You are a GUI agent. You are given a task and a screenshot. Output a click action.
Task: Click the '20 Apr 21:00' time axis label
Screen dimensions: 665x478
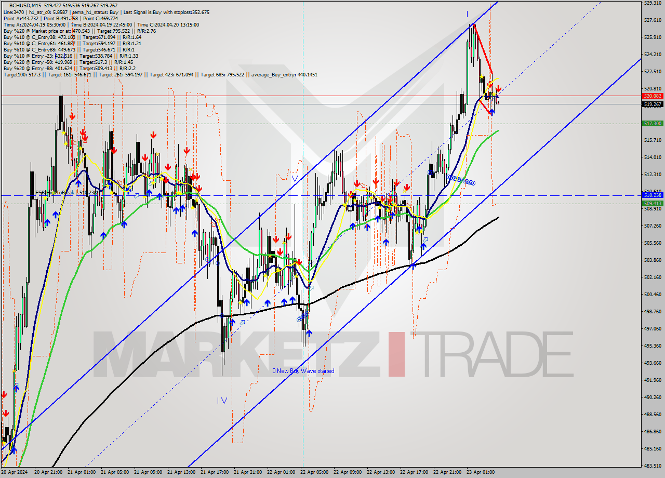click(x=48, y=472)
